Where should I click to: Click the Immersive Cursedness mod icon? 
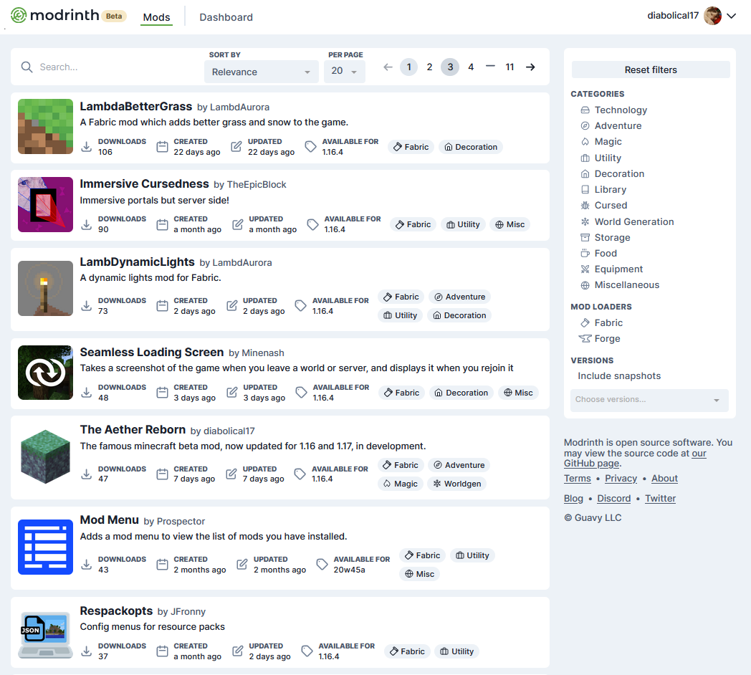45,204
